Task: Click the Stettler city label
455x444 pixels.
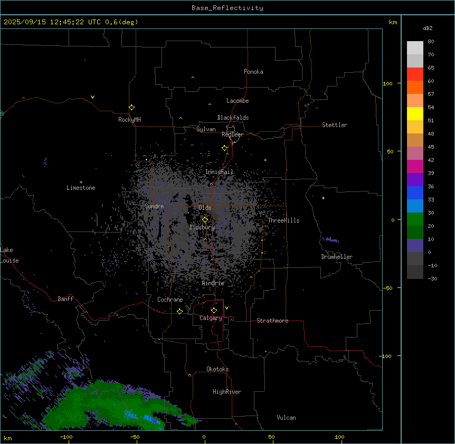Action: pyautogui.click(x=335, y=125)
